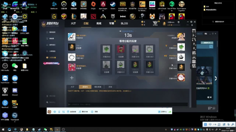Viewport: 236px width, 132px height.
Task: Click the gold coin balance icon
Action: (142, 22)
